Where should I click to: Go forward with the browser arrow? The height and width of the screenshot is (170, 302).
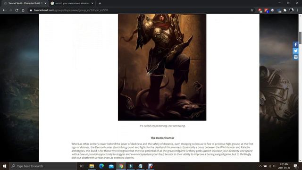pyautogui.click(x=10, y=10)
